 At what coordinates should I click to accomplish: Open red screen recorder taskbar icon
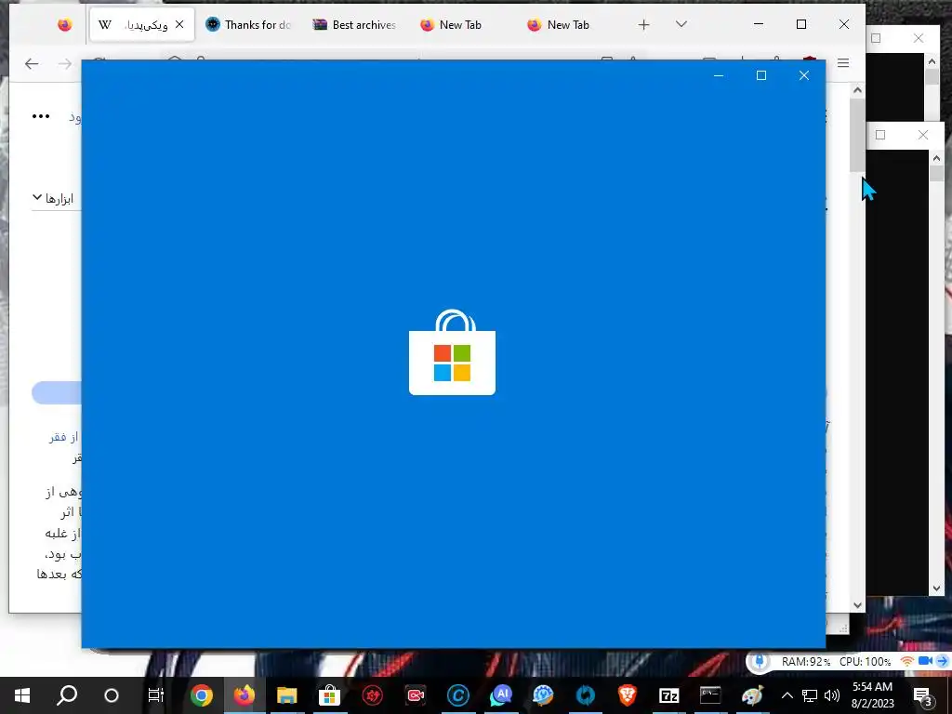(x=416, y=695)
